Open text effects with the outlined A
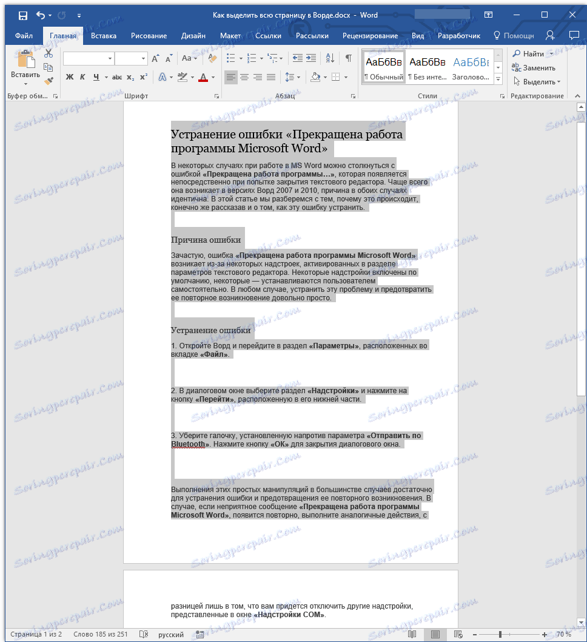The height and width of the screenshot is (642, 587). coord(163,77)
